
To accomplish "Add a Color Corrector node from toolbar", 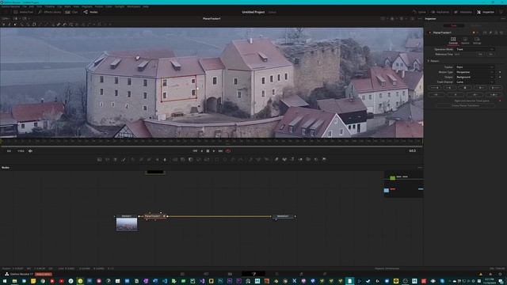I will point(133,159).
